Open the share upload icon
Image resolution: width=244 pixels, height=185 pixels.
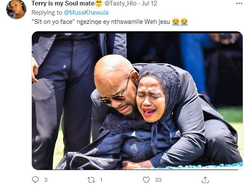tap(205, 180)
